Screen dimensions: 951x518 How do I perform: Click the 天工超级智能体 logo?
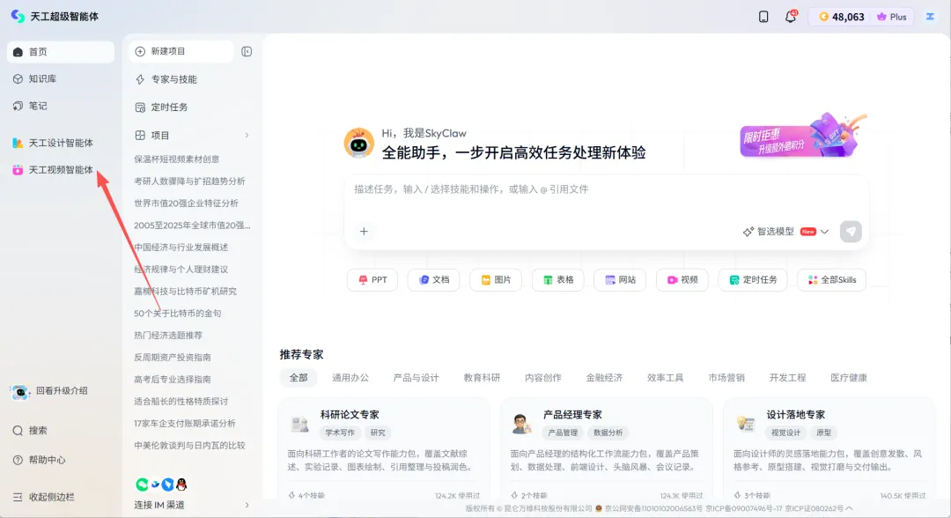(55, 17)
